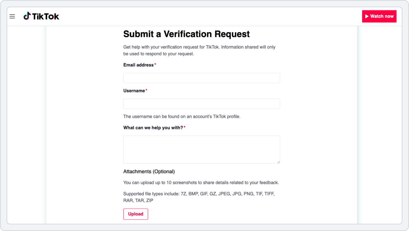Click inside the Email address field

[202, 78]
